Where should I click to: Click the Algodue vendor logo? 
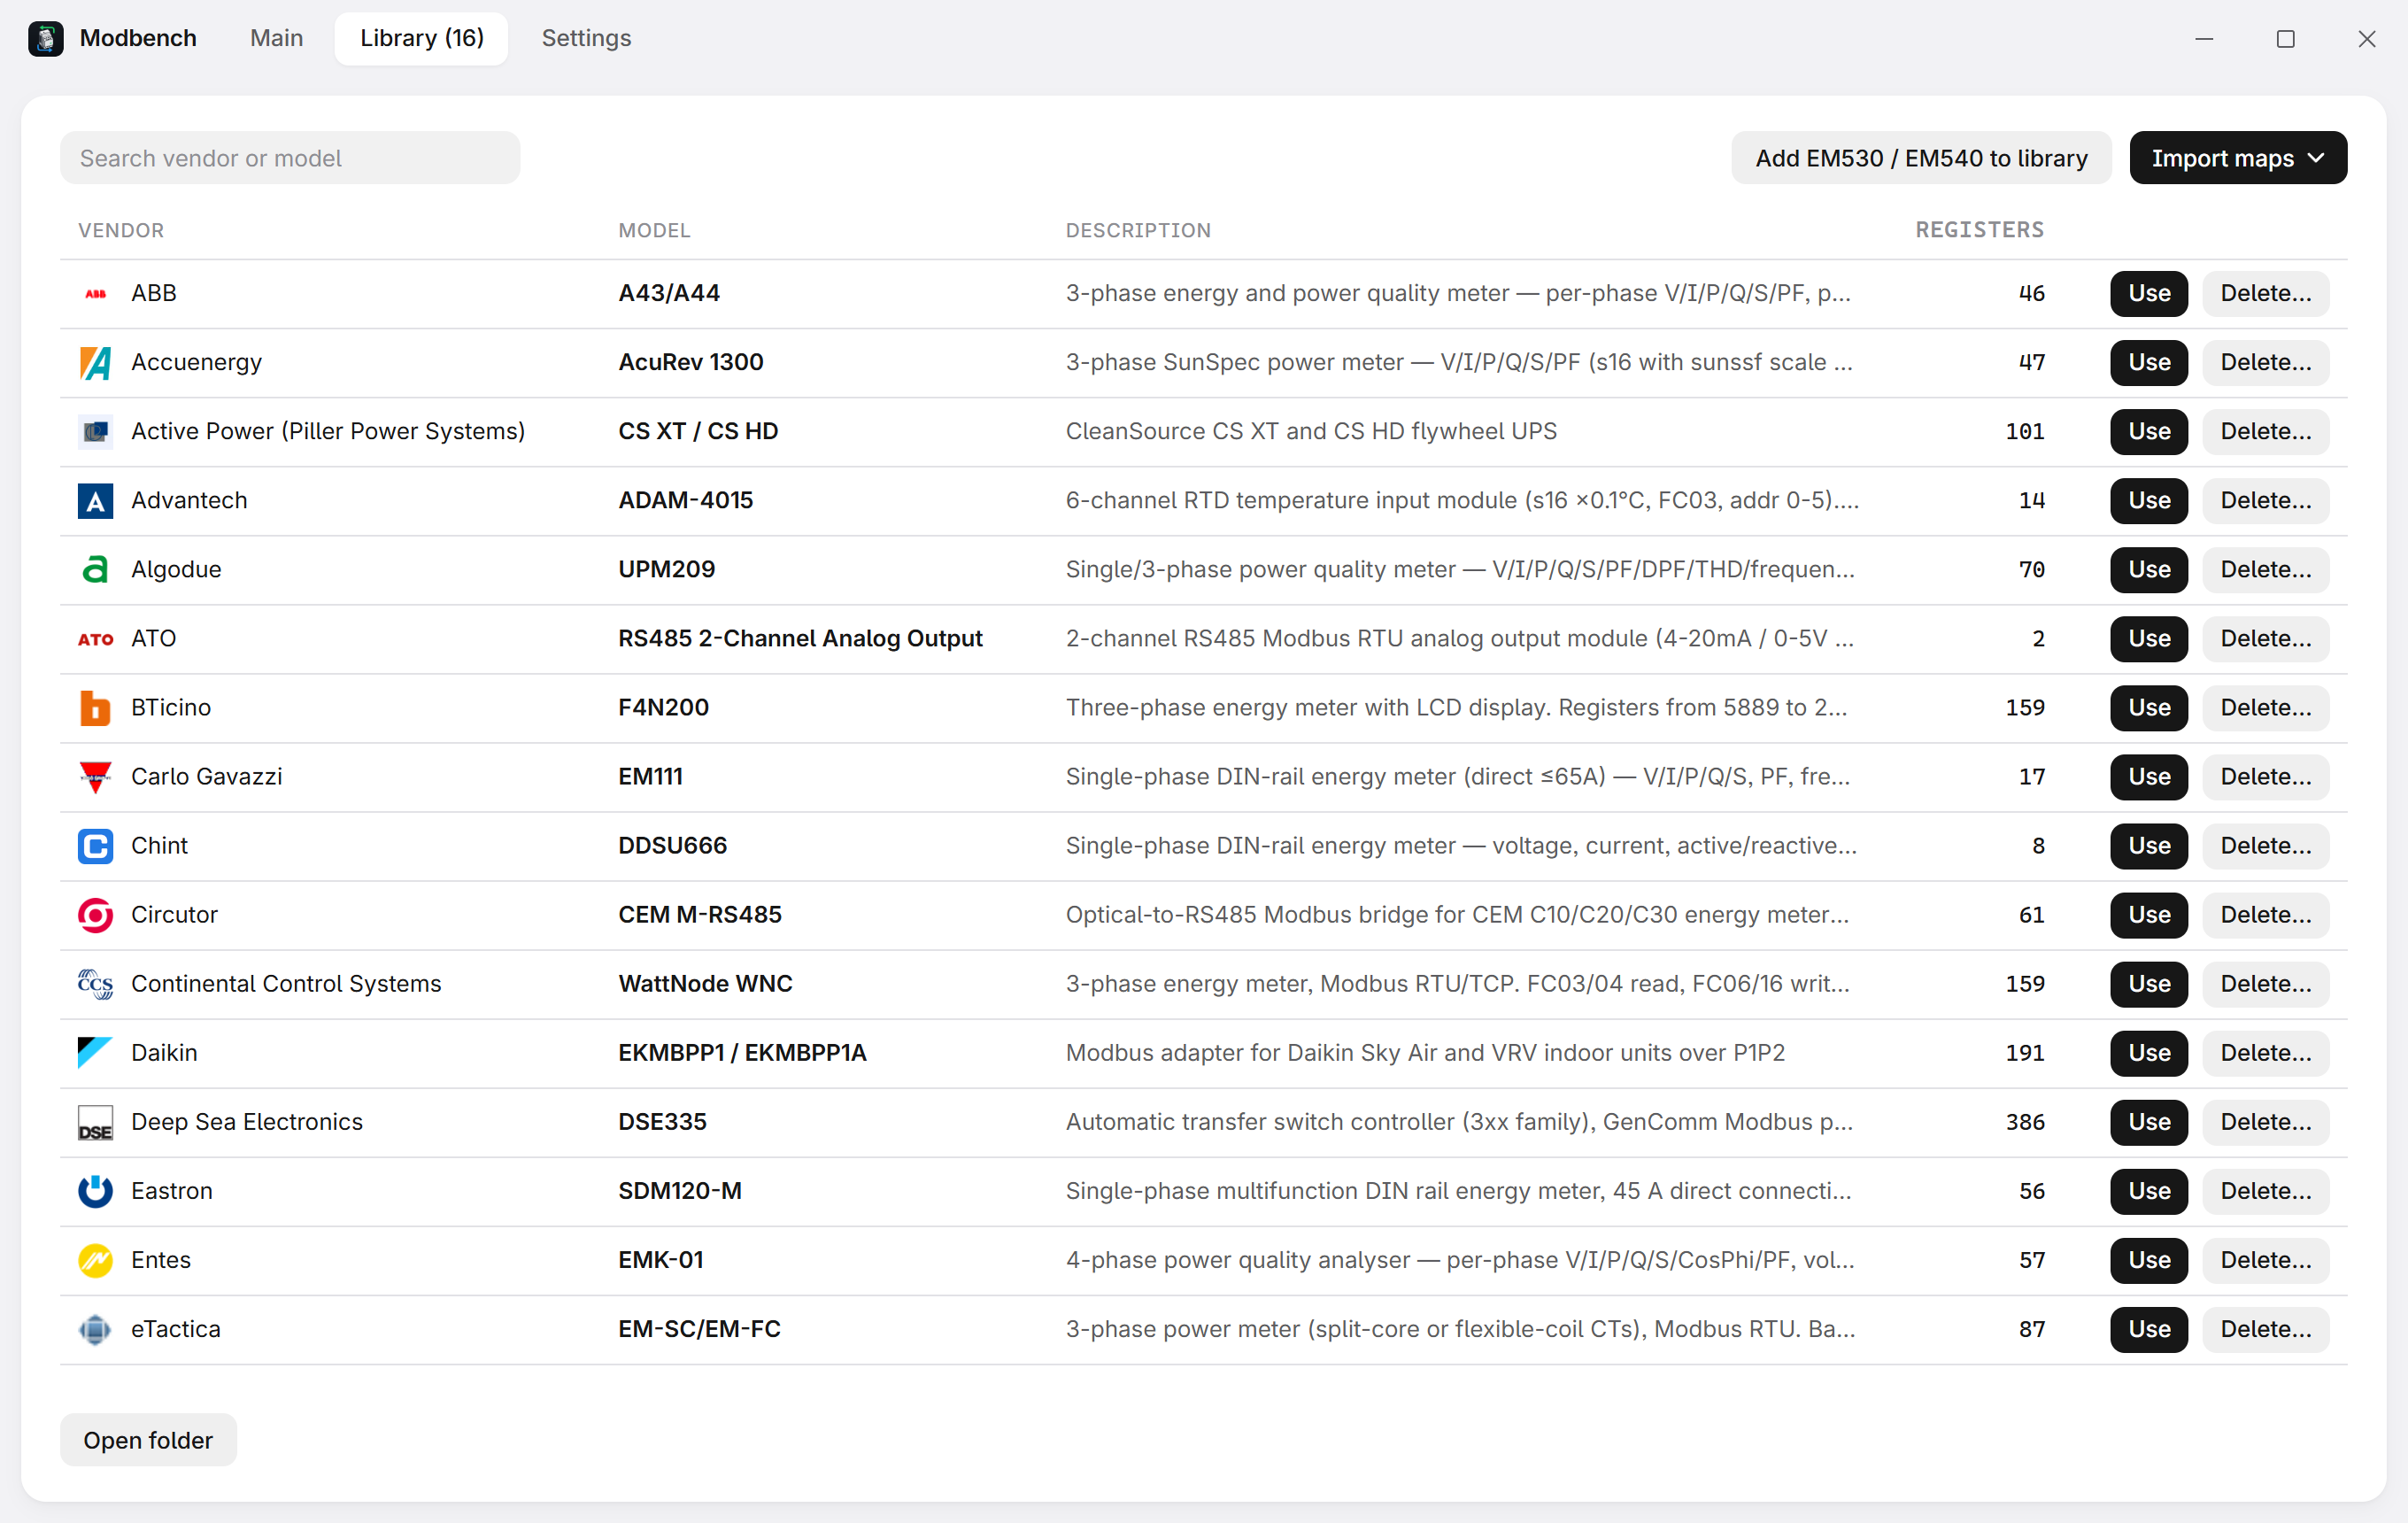(x=95, y=569)
